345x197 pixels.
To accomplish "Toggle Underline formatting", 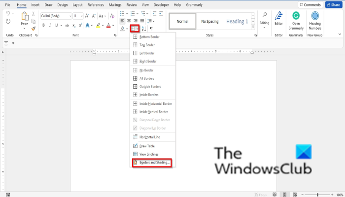I will (57, 26).
